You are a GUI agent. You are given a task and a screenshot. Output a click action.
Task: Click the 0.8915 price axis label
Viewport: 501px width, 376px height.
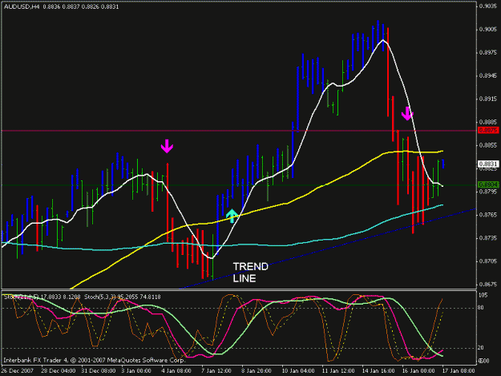pos(488,99)
